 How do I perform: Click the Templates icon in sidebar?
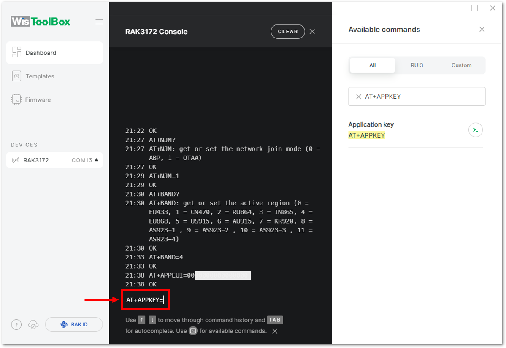pyautogui.click(x=16, y=76)
